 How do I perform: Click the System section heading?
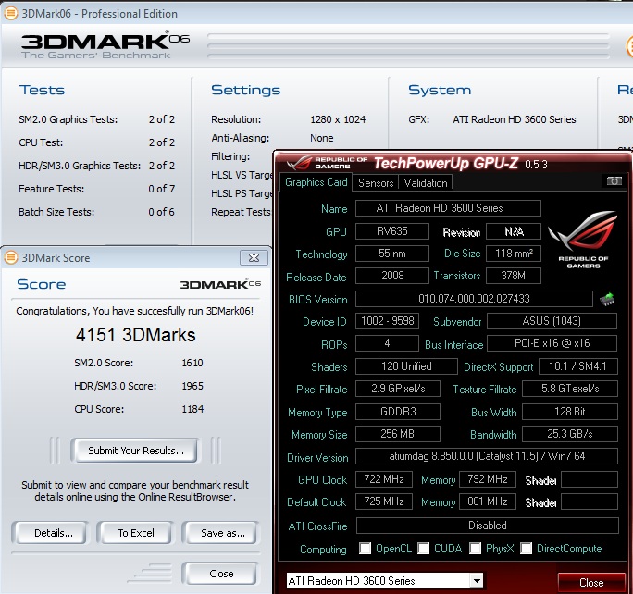pos(440,90)
